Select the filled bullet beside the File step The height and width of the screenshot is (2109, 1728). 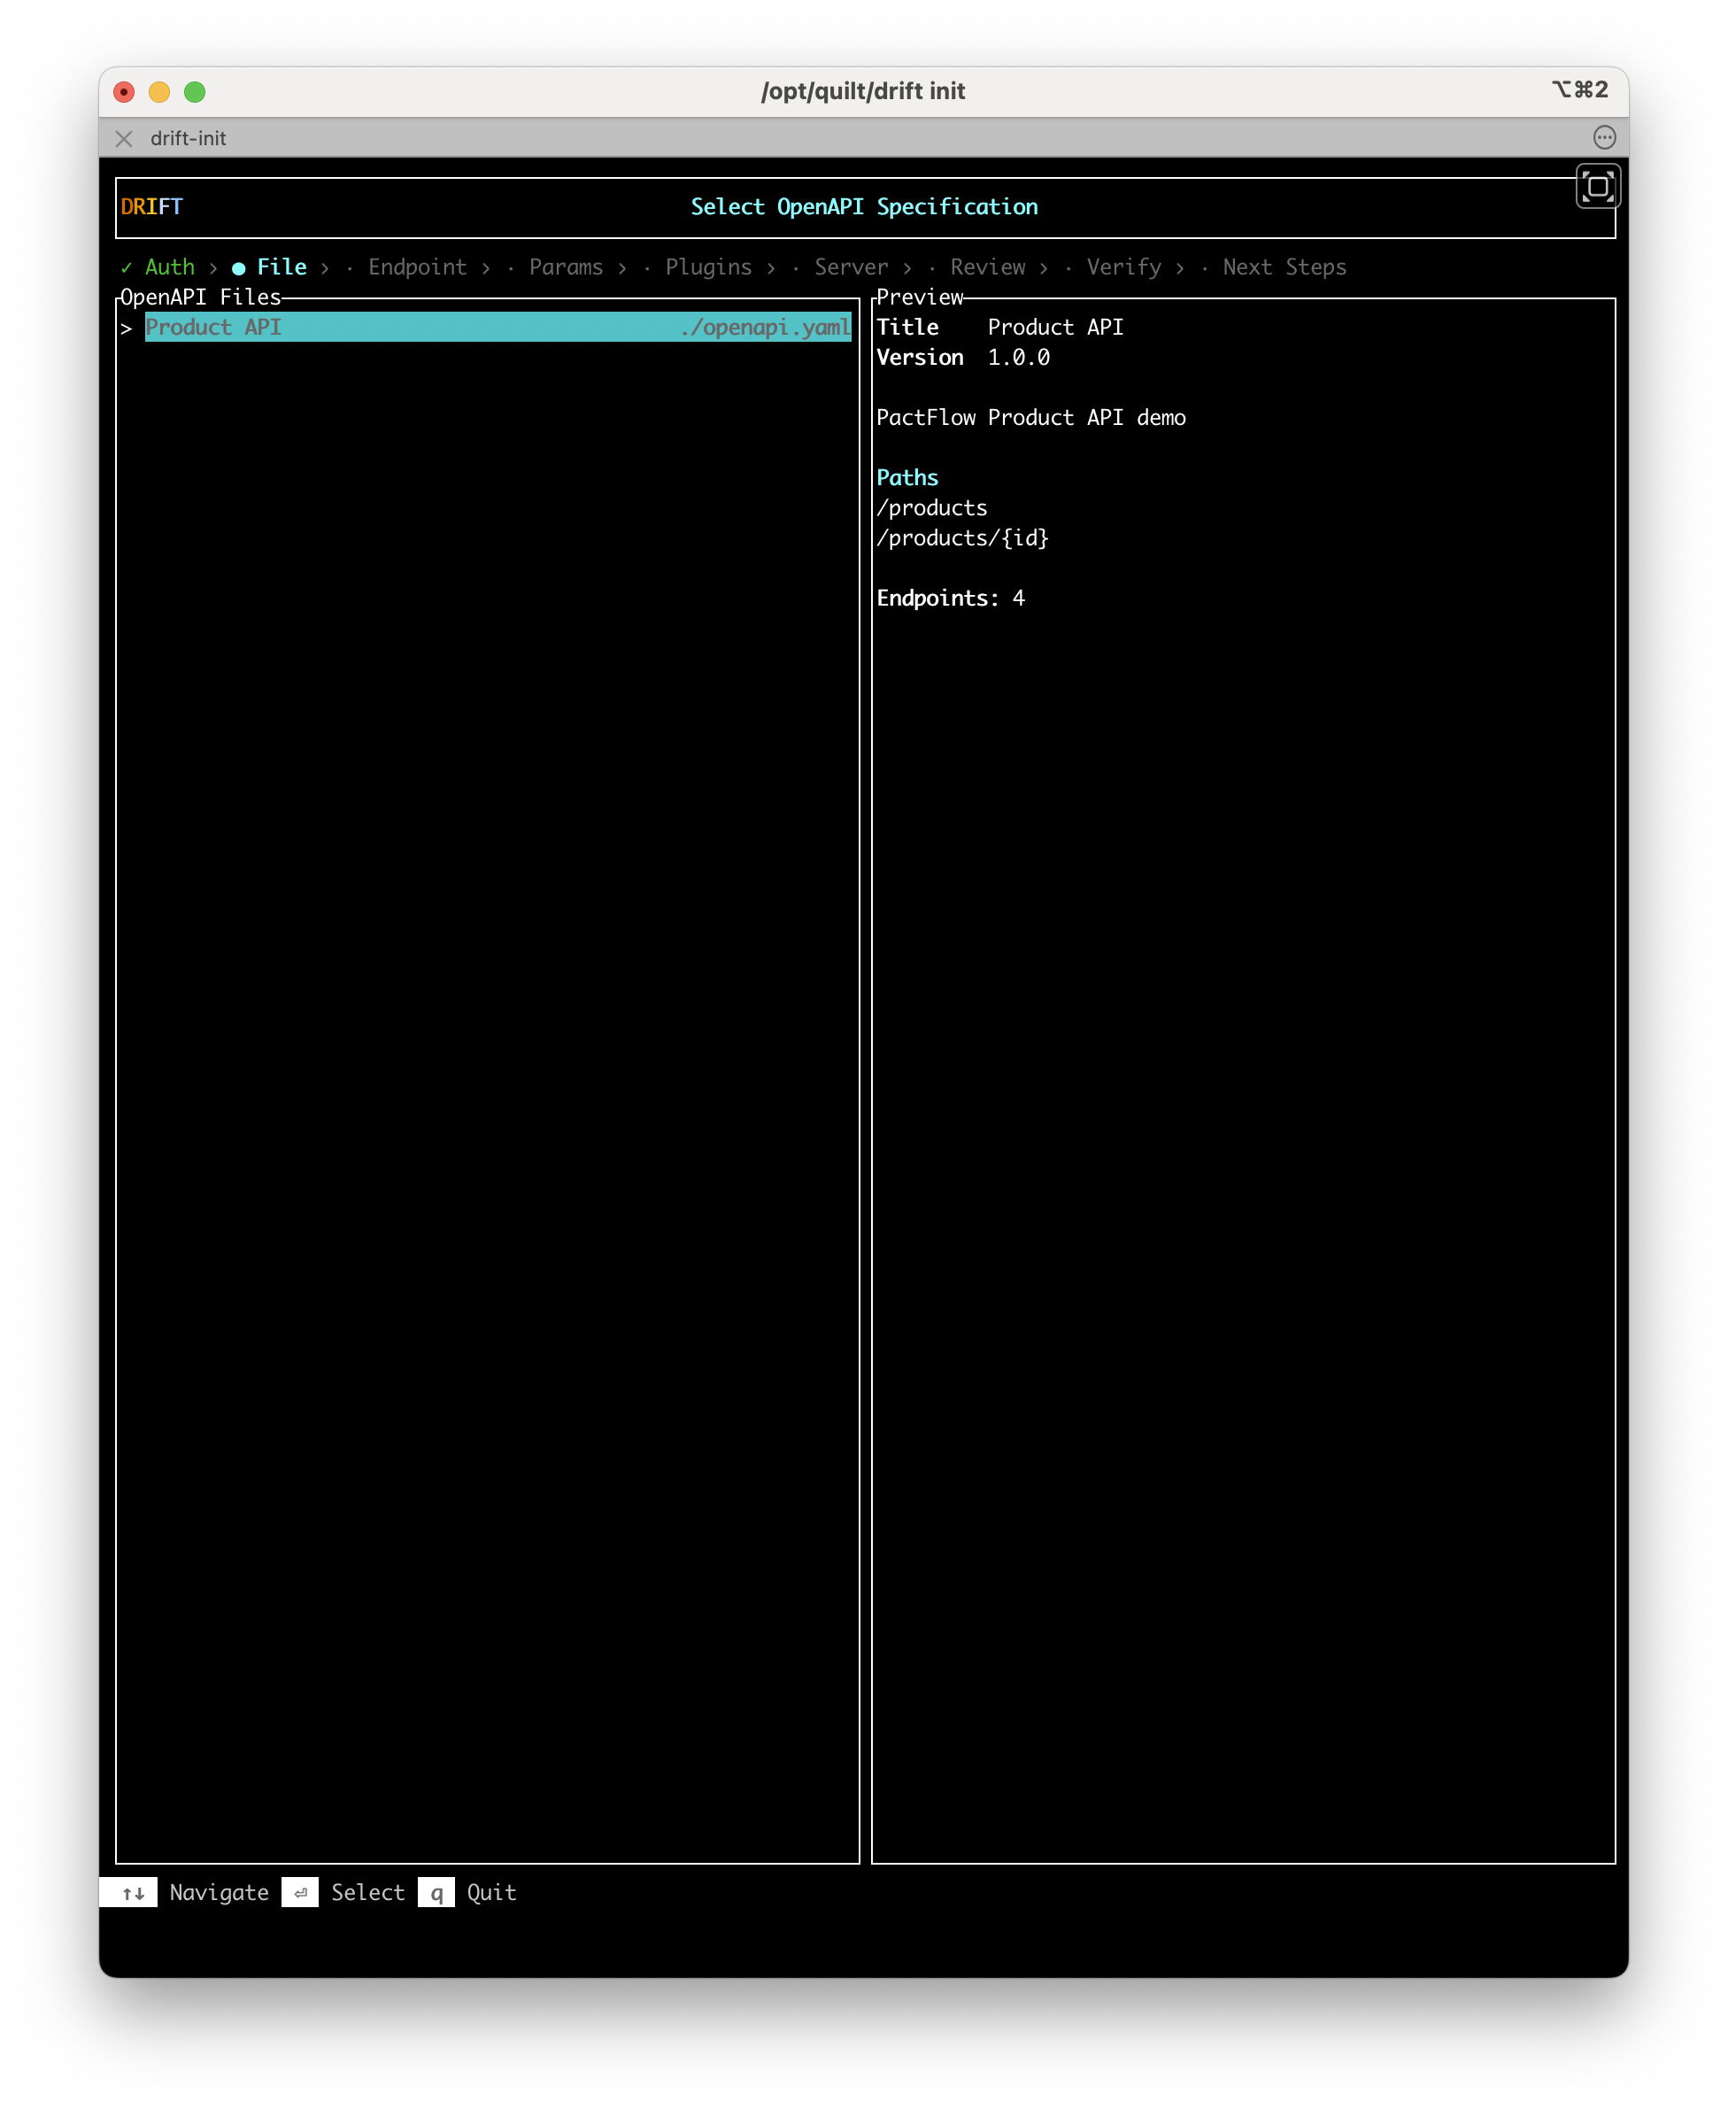pyautogui.click(x=239, y=267)
